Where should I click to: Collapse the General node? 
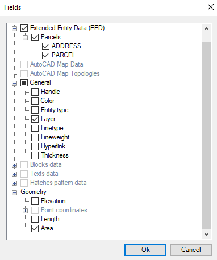click(14, 83)
